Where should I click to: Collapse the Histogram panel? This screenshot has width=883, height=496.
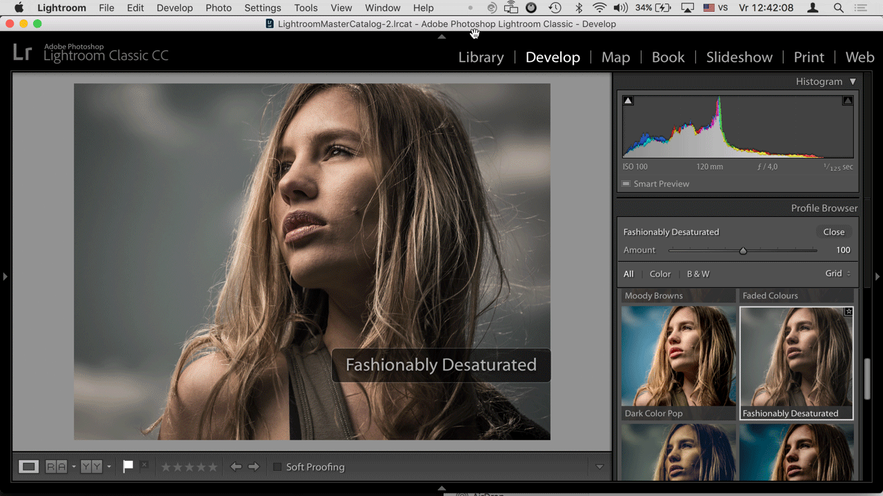[853, 81]
